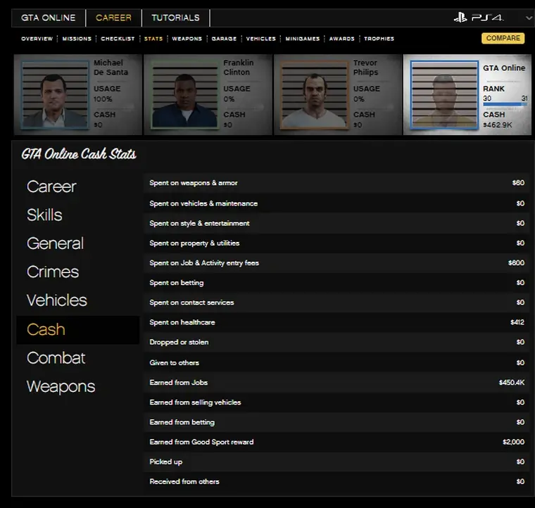Open the Missions submenu

pos(77,39)
